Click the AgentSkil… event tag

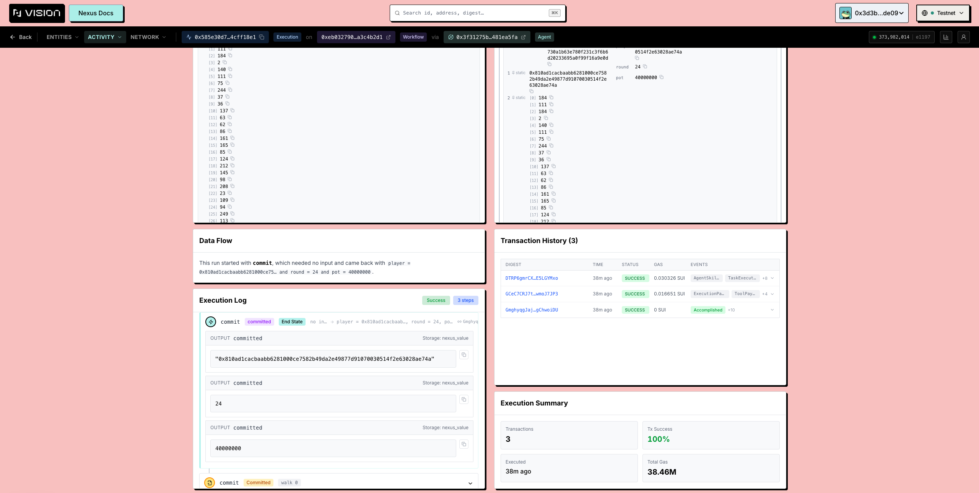point(706,278)
